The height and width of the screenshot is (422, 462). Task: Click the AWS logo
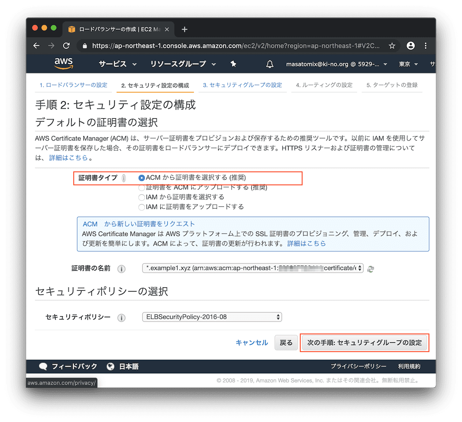[64, 63]
